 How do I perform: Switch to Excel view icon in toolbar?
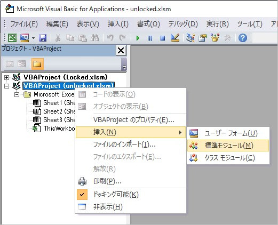12,38
